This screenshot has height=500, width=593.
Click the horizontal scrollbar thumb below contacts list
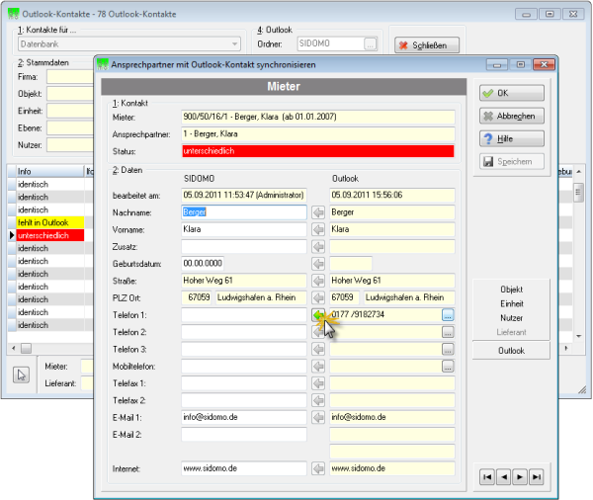26,349
